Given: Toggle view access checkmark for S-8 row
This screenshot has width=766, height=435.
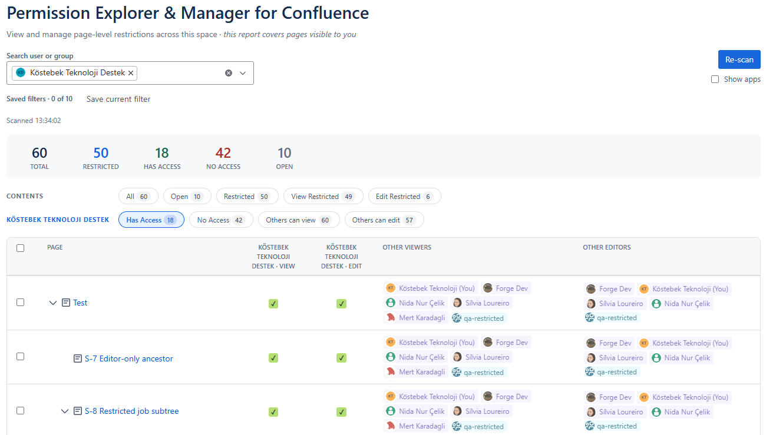Looking at the screenshot, I should pyautogui.click(x=273, y=412).
